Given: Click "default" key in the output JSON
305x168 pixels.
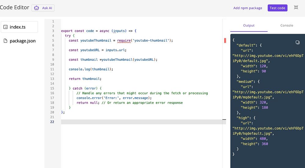Looking at the screenshot, I should coord(246,45).
